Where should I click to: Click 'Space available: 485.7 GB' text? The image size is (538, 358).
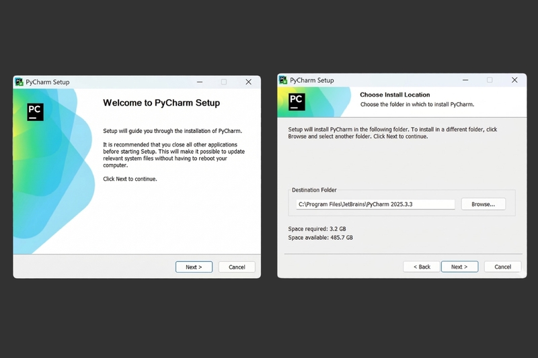point(321,237)
